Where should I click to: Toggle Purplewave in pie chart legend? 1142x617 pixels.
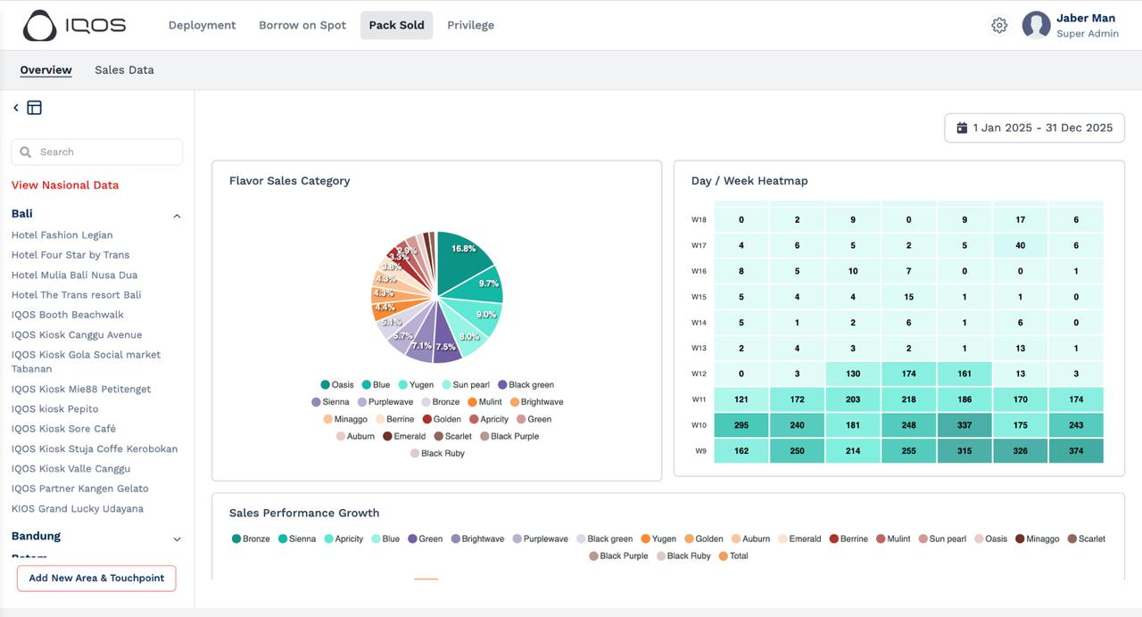[x=385, y=402]
